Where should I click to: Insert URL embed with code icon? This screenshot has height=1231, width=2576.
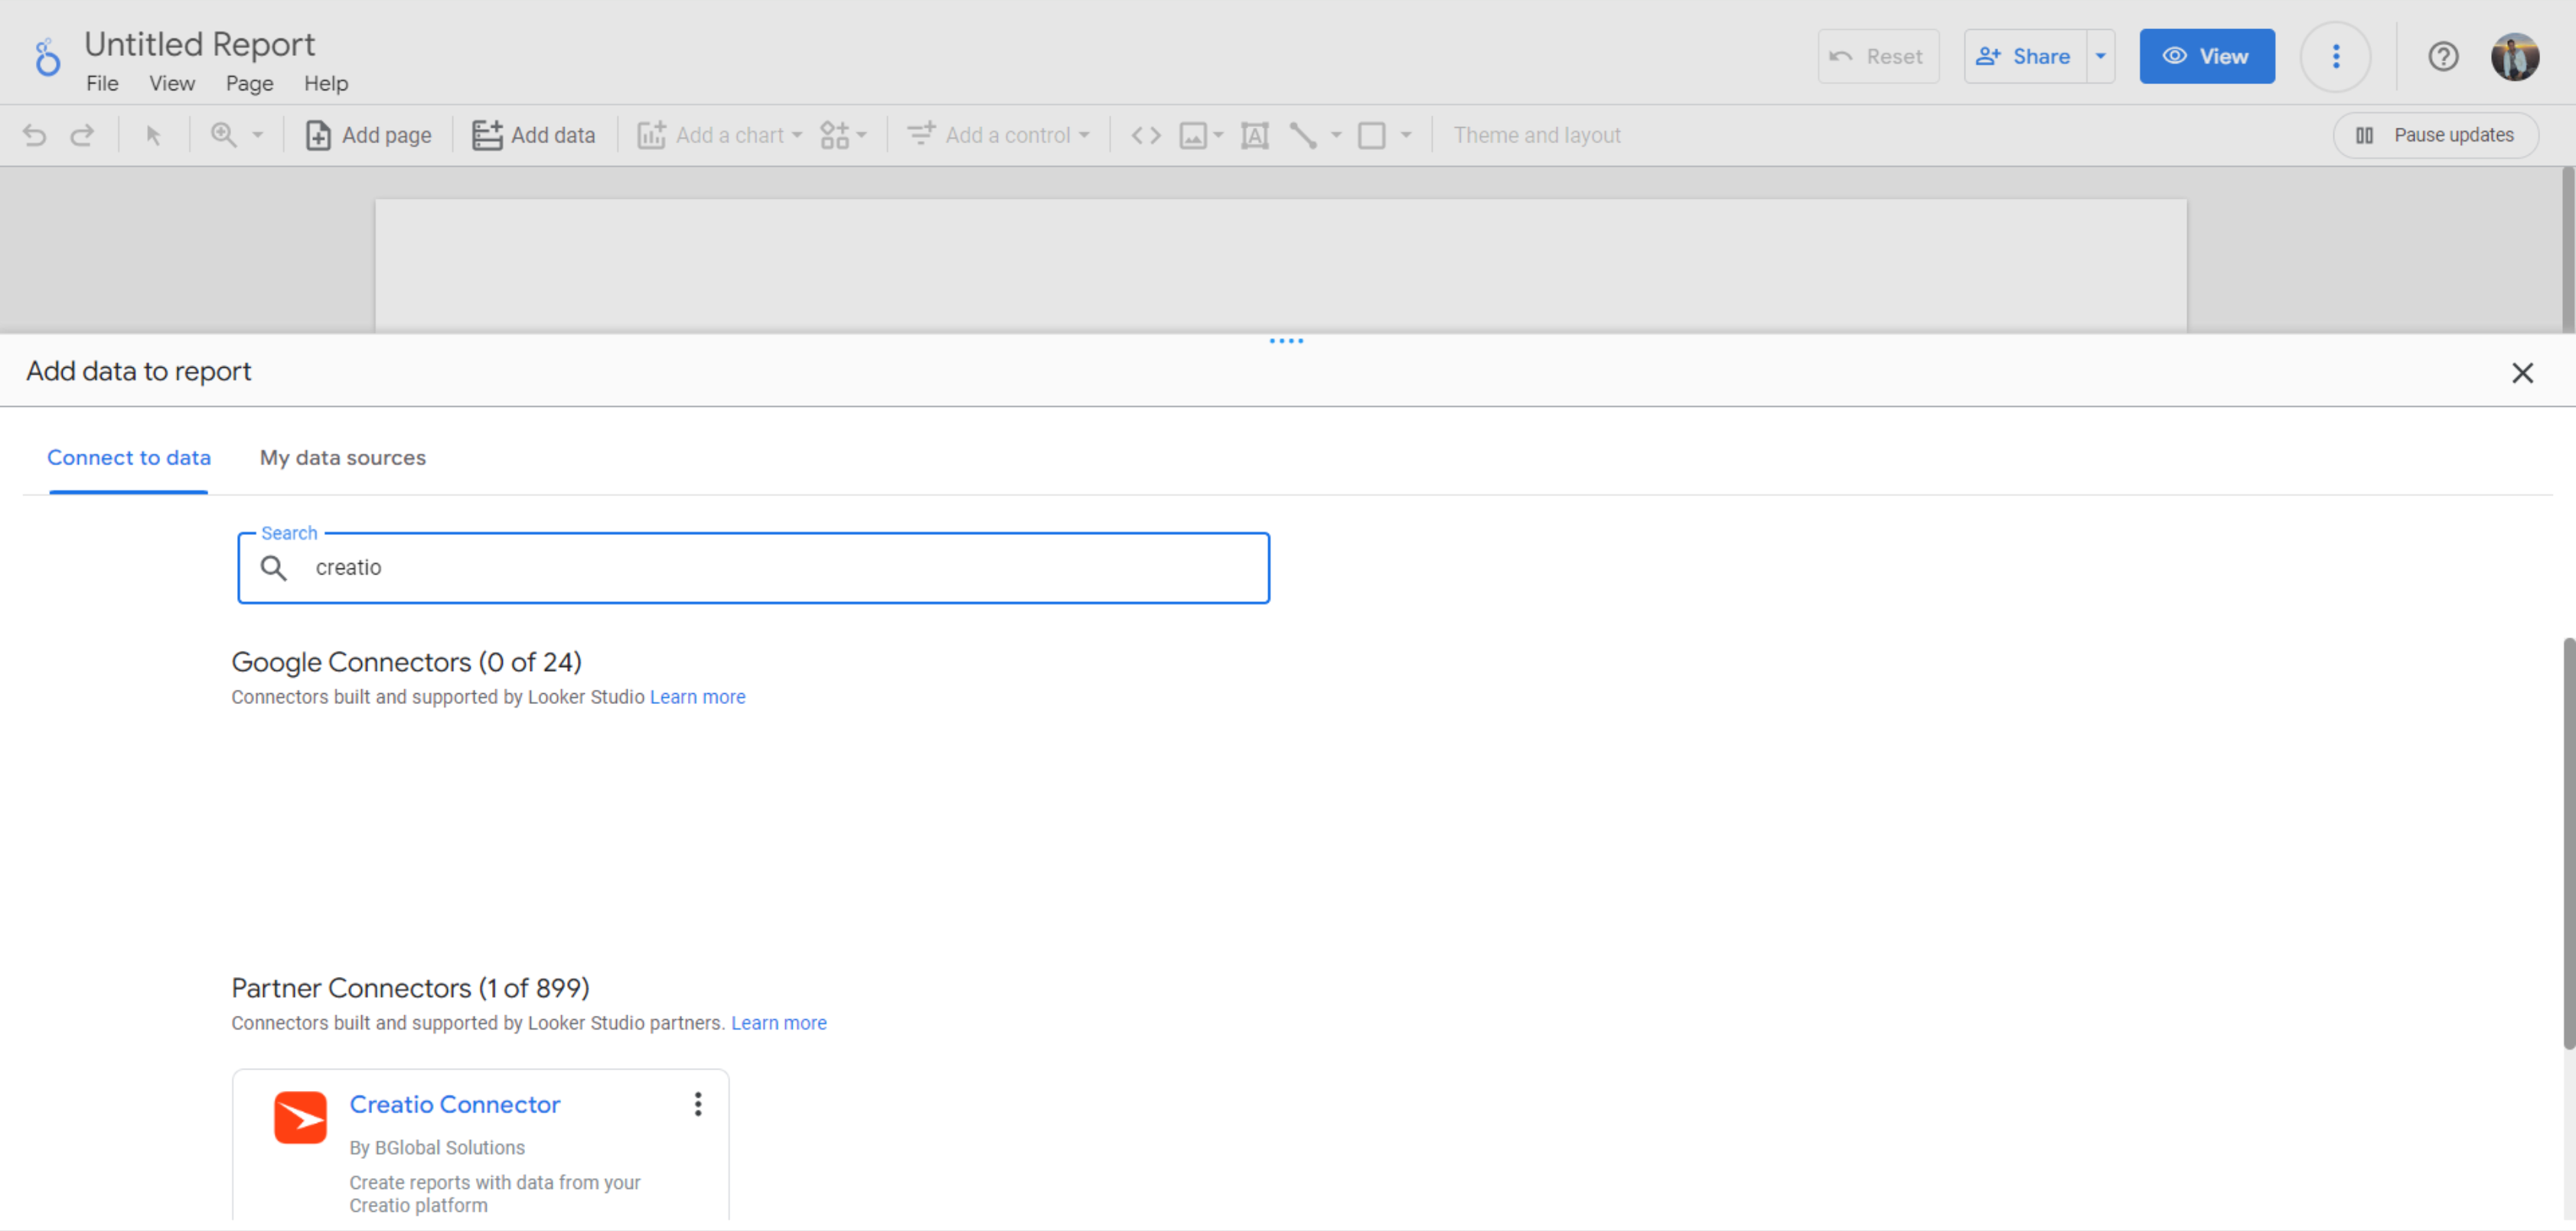pos(1146,135)
